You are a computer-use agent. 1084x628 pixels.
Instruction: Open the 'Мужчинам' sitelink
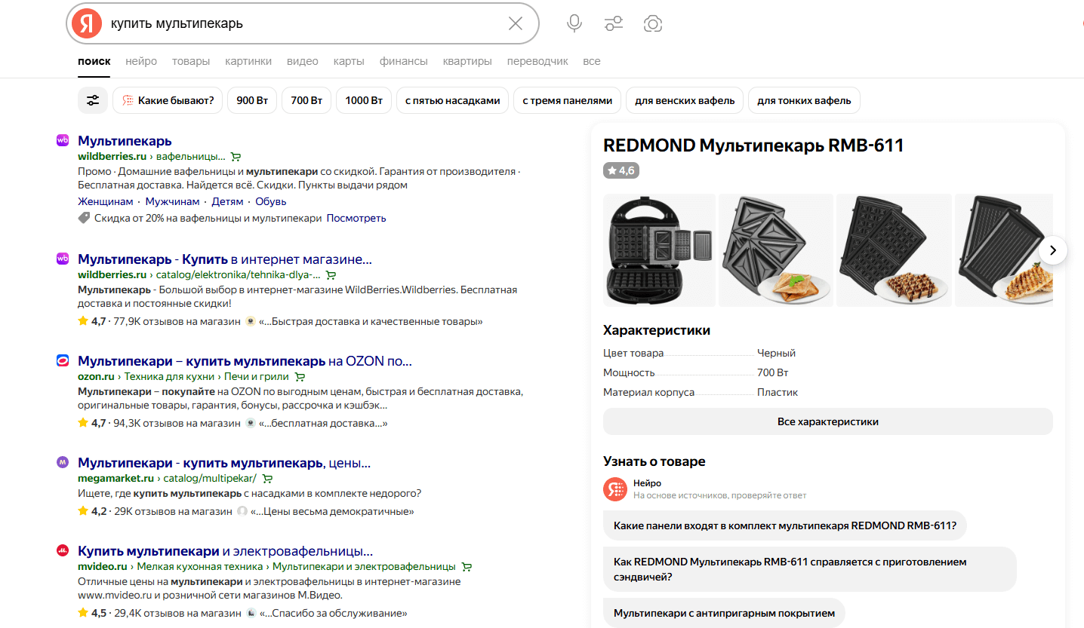click(x=173, y=201)
